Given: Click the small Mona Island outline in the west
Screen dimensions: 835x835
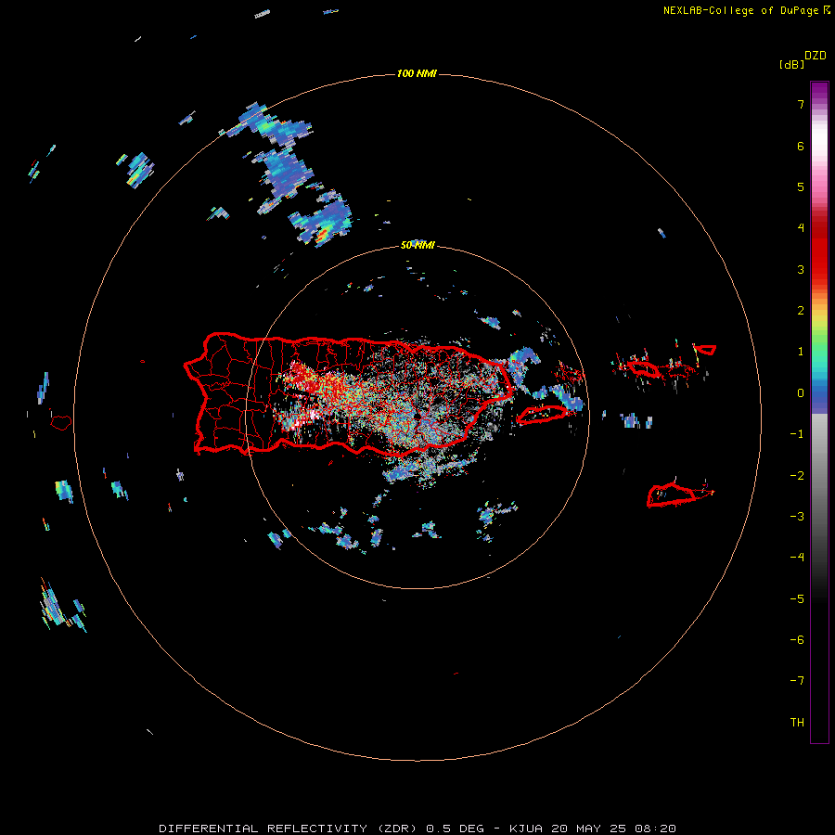Looking at the screenshot, I should point(60,423).
